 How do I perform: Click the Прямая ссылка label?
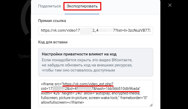[52, 21]
